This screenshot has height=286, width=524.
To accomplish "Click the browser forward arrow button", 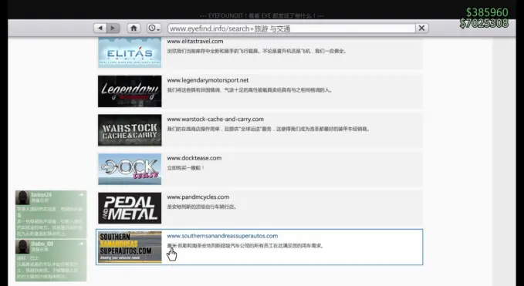I will tap(113, 29).
